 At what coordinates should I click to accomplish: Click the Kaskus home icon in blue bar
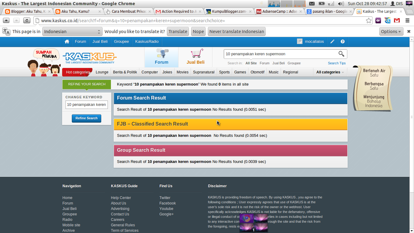67,41
